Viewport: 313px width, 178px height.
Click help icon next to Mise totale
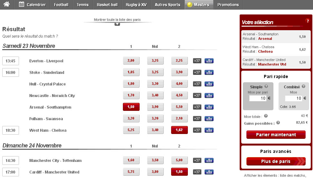click(x=266, y=116)
